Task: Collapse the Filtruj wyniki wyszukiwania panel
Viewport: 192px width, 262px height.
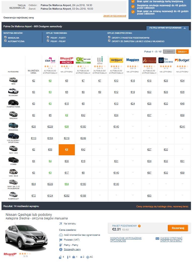Action: 168,28
